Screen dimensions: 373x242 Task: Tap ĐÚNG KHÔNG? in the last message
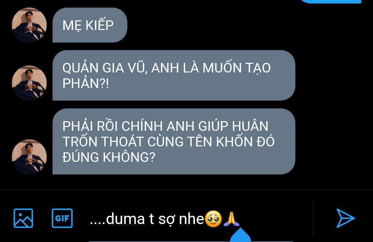(109, 157)
